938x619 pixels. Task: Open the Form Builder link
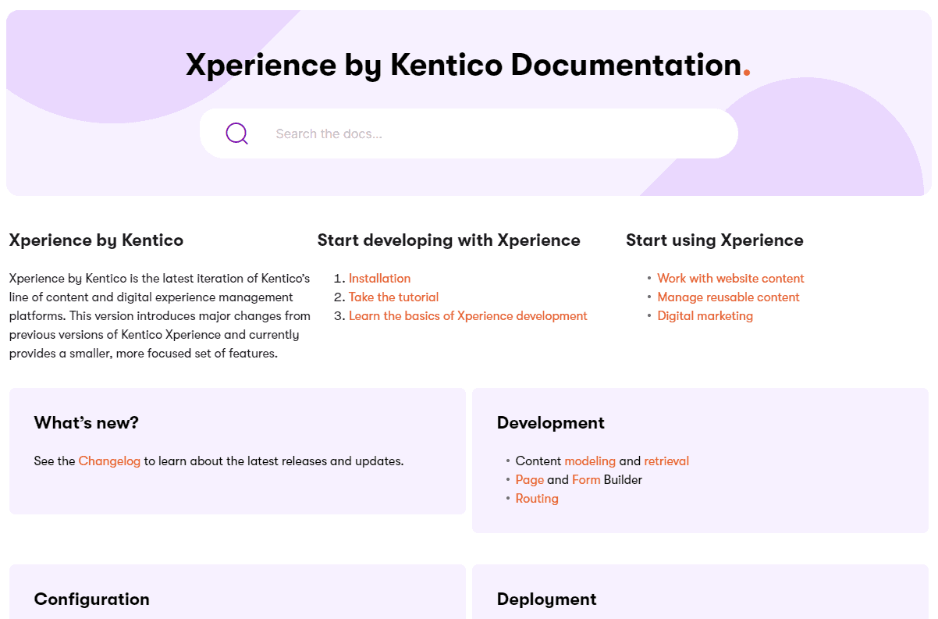coord(586,479)
